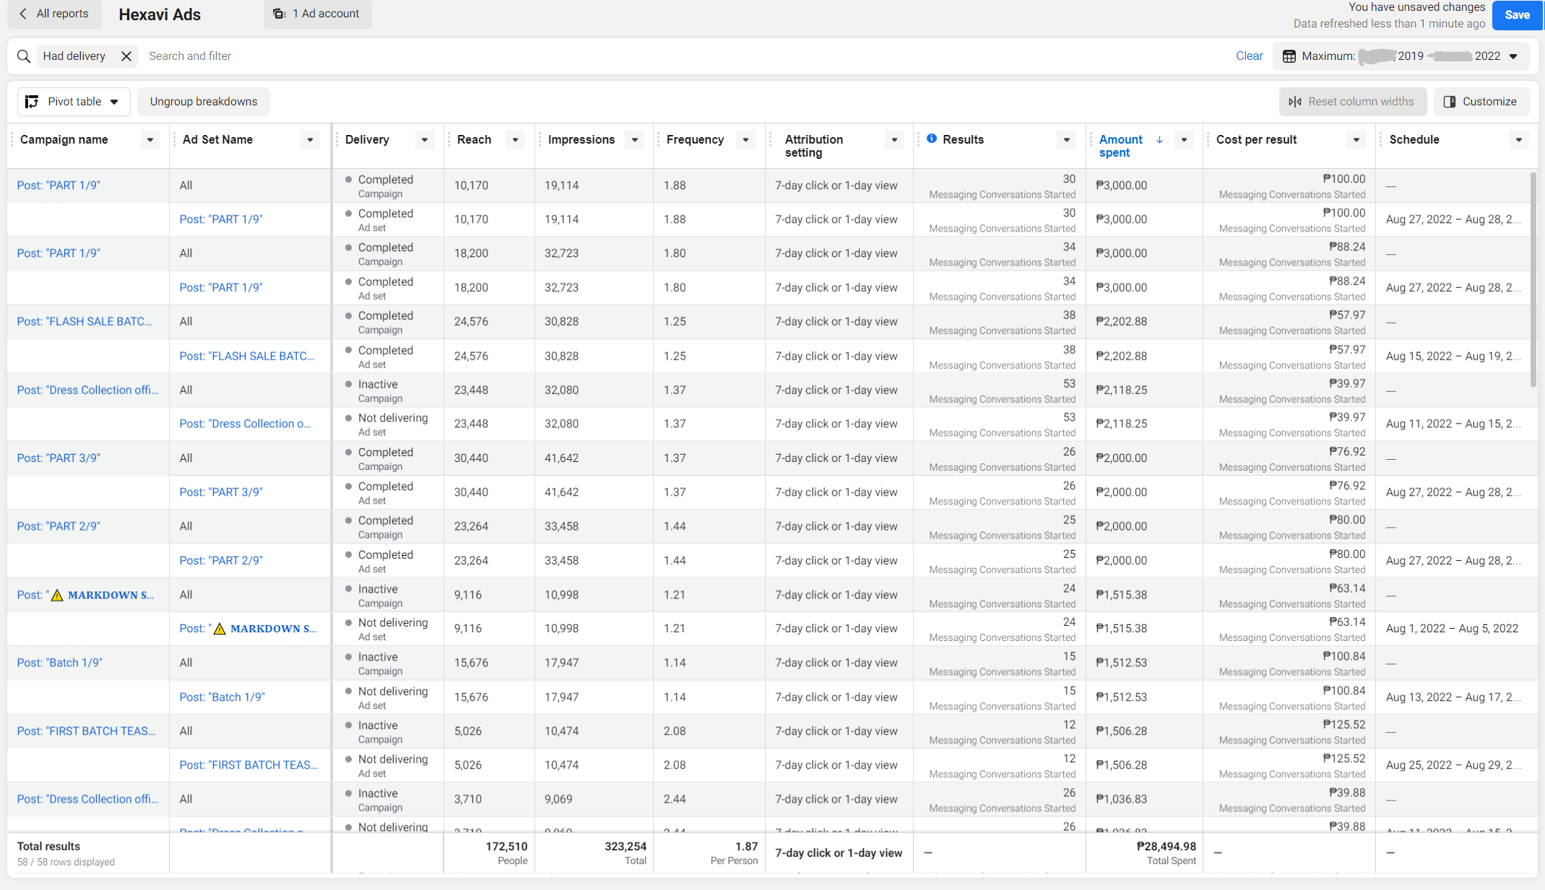Open ad set Post: MARKDOWN S...
The height and width of the screenshot is (890, 1545).
click(248, 629)
